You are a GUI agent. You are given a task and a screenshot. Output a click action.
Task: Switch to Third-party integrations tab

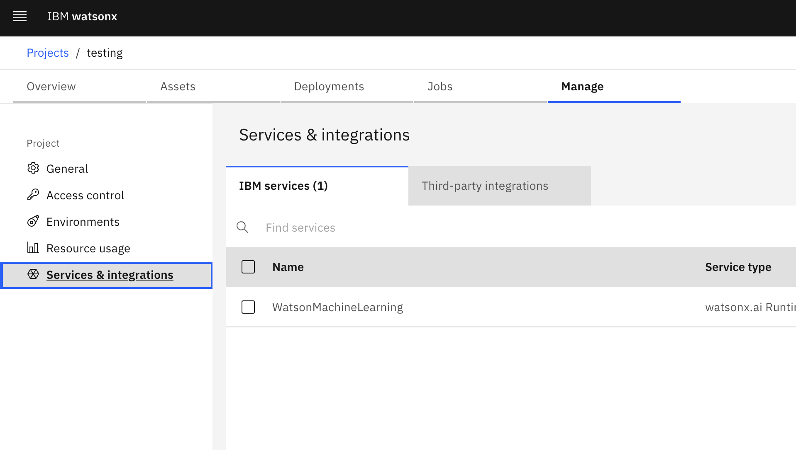(500, 186)
